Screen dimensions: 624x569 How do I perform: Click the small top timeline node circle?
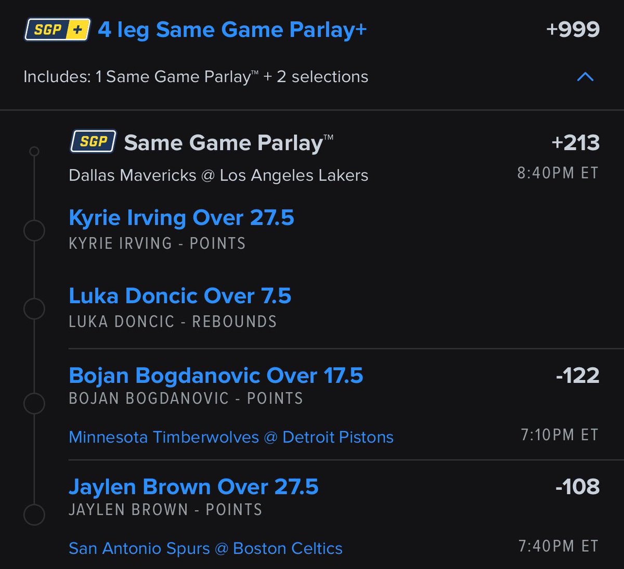pos(34,151)
